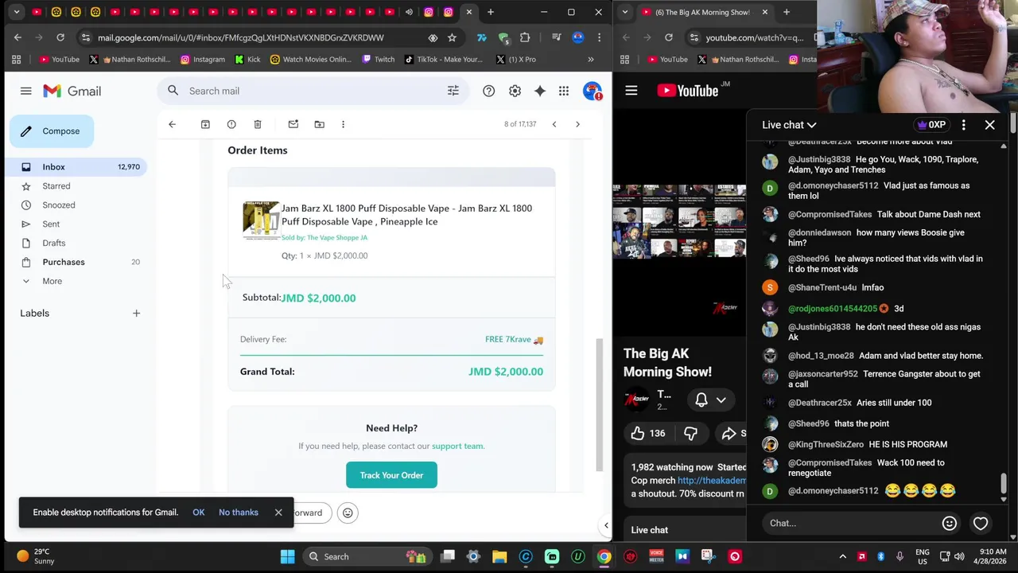The height and width of the screenshot is (573, 1018).
Task: Show newer email arrow
Action: click(554, 124)
